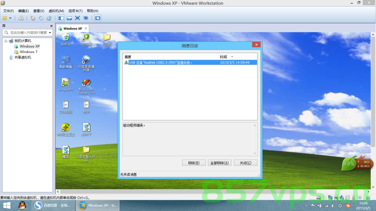Click the 49% green leaf memory widget

pos(349,163)
